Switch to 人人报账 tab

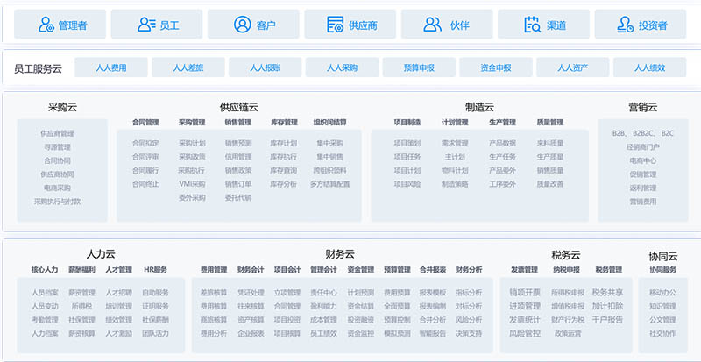pyautogui.click(x=264, y=67)
